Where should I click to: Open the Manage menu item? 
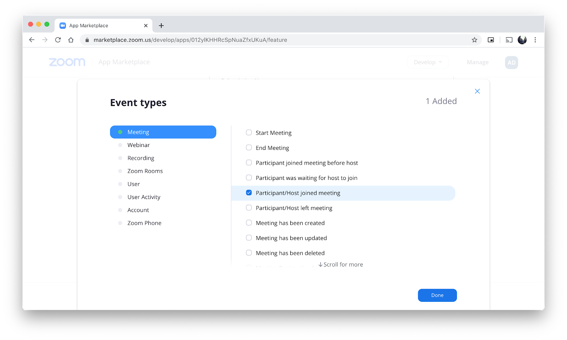[x=477, y=62]
